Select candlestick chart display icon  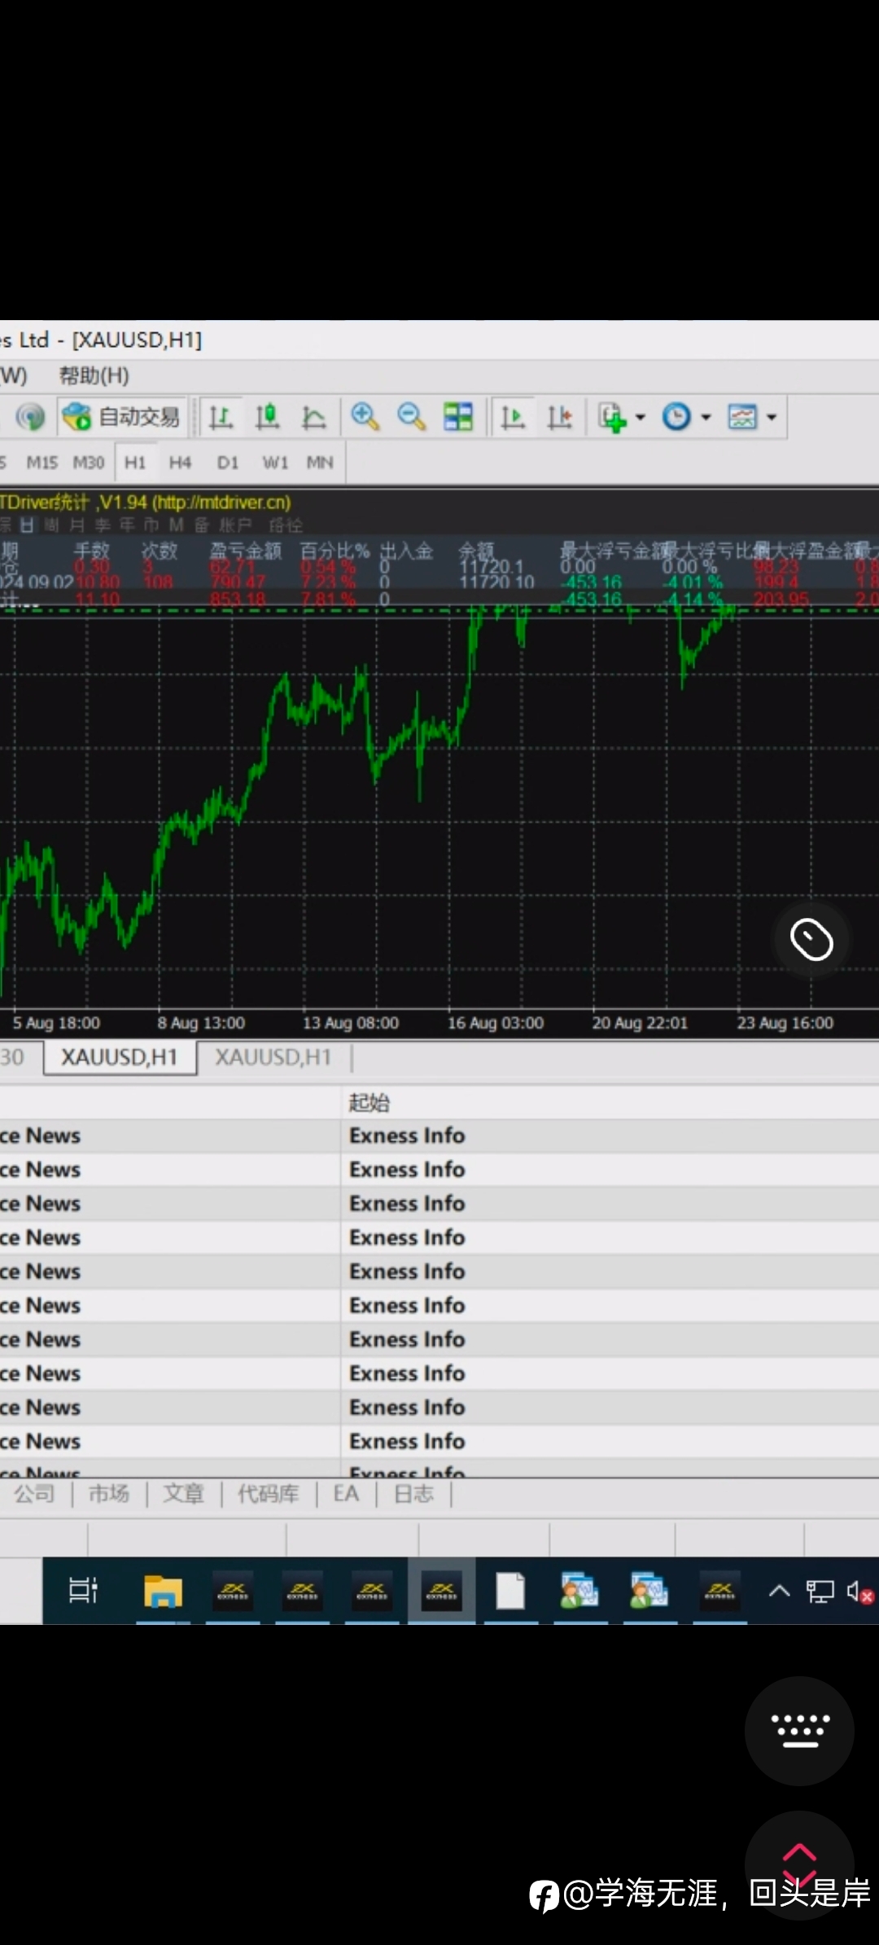267,417
